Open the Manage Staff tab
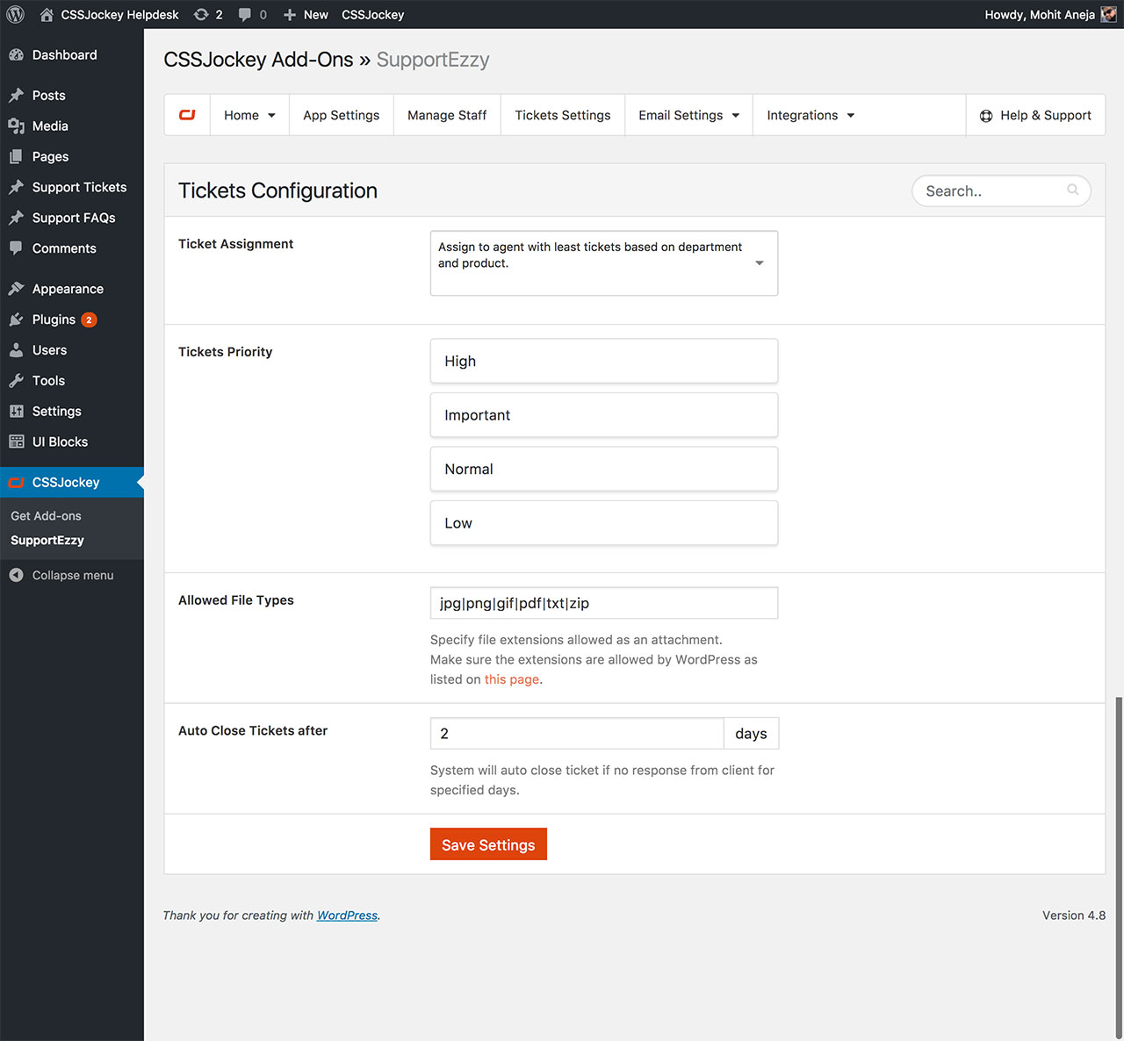 click(x=447, y=115)
